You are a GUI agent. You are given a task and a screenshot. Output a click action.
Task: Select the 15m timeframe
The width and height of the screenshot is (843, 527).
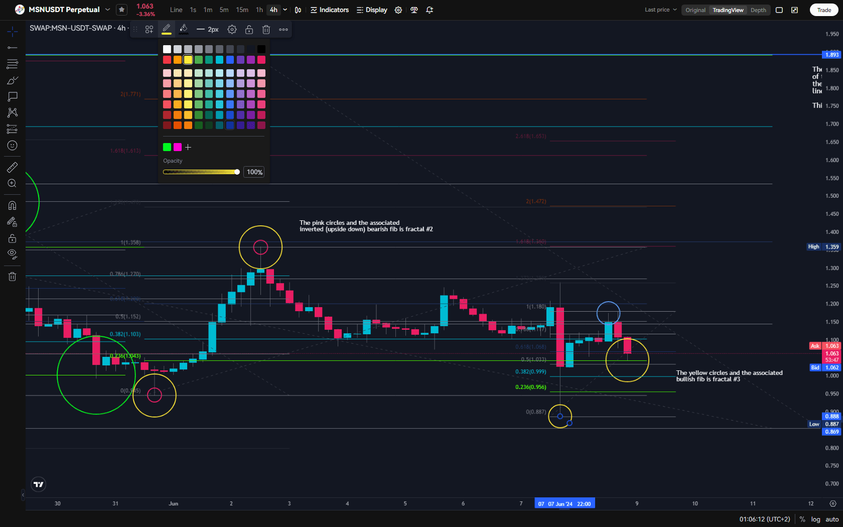(x=242, y=10)
